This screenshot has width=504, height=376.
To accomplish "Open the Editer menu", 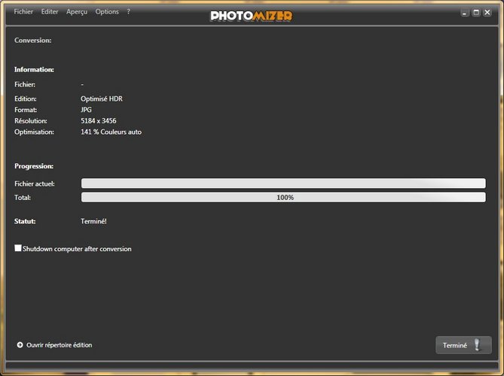I will pyautogui.click(x=50, y=12).
